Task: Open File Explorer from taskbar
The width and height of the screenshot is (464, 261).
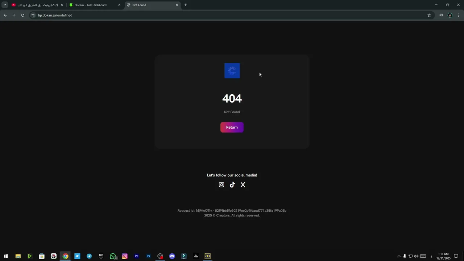Action: [18, 256]
